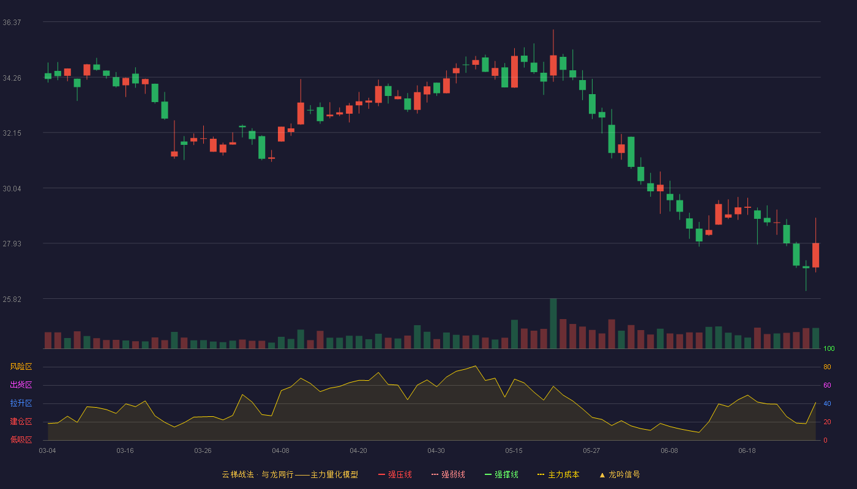Click the 30.04 price axis label
Image resolution: width=857 pixels, height=489 pixels.
(x=12, y=188)
